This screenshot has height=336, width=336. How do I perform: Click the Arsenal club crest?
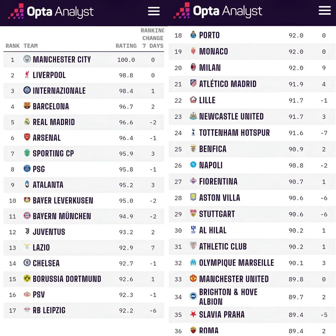tap(27, 137)
